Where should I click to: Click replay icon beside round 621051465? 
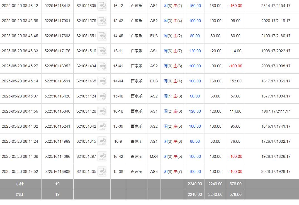[102, 81]
